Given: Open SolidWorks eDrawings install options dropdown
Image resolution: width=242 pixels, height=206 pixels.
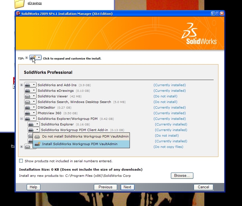Looking at the screenshot, I should pos(34,90).
